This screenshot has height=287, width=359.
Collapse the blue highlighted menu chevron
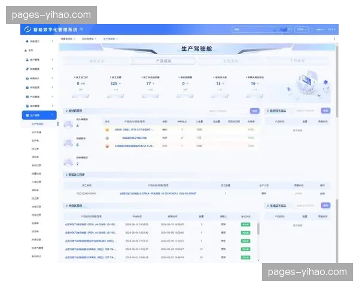click(x=53, y=115)
